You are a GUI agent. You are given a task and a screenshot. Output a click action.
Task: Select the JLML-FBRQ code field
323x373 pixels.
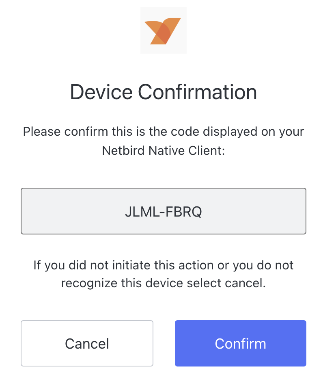(163, 211)
